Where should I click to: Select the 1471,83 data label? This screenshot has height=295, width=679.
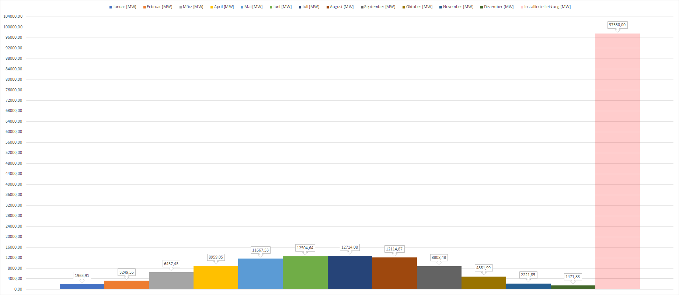point(572,277)
